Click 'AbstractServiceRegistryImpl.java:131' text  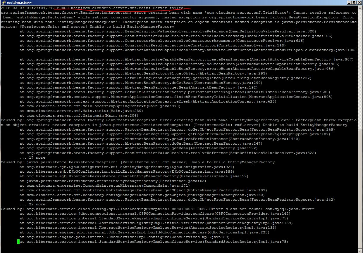pos(233,228)
